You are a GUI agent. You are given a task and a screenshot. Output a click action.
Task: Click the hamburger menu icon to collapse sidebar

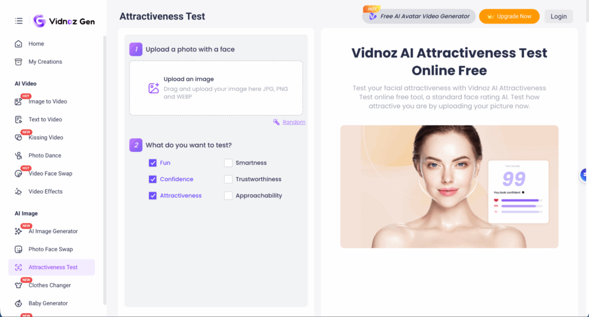[19, 21]
